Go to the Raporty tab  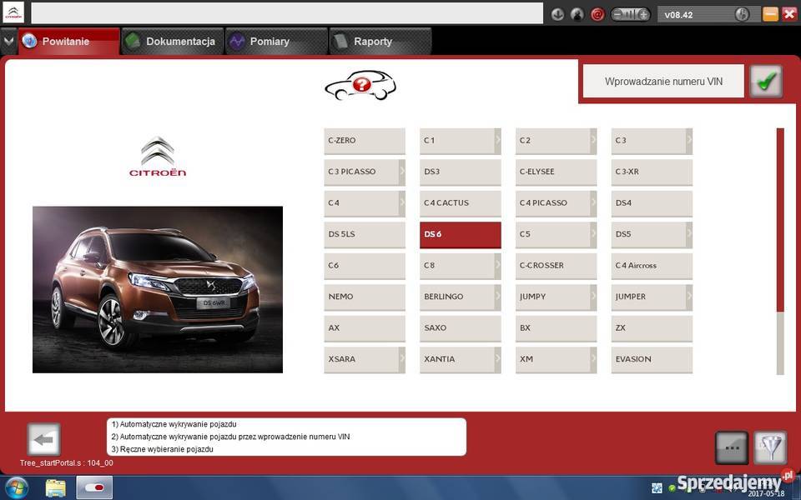[372, 41]
